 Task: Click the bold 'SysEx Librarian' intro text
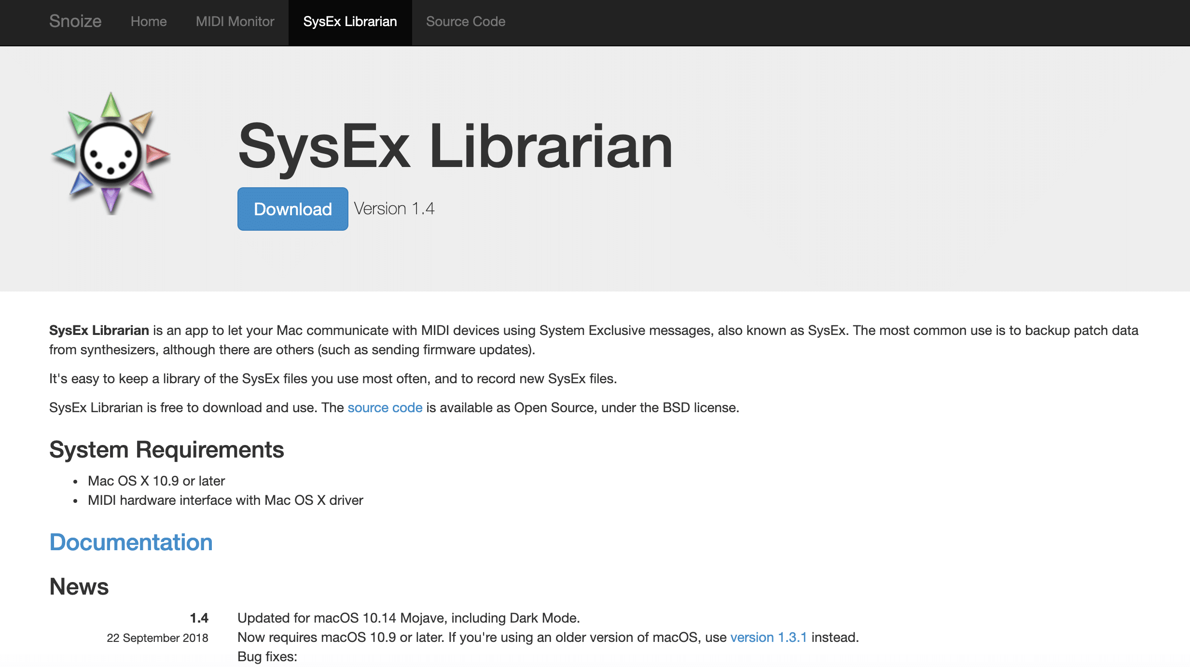[99, 331]
